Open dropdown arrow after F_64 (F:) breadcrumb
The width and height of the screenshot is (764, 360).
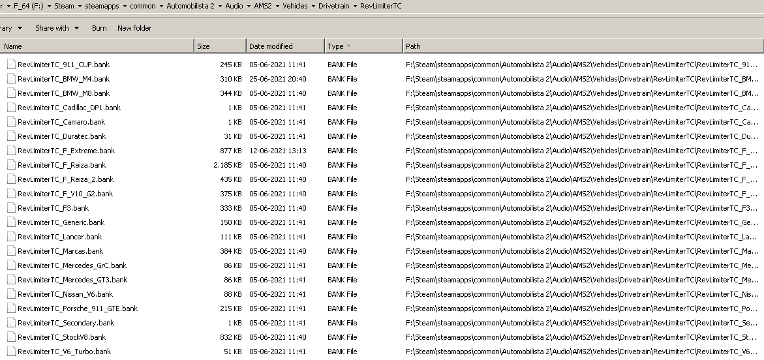point(49,7)
